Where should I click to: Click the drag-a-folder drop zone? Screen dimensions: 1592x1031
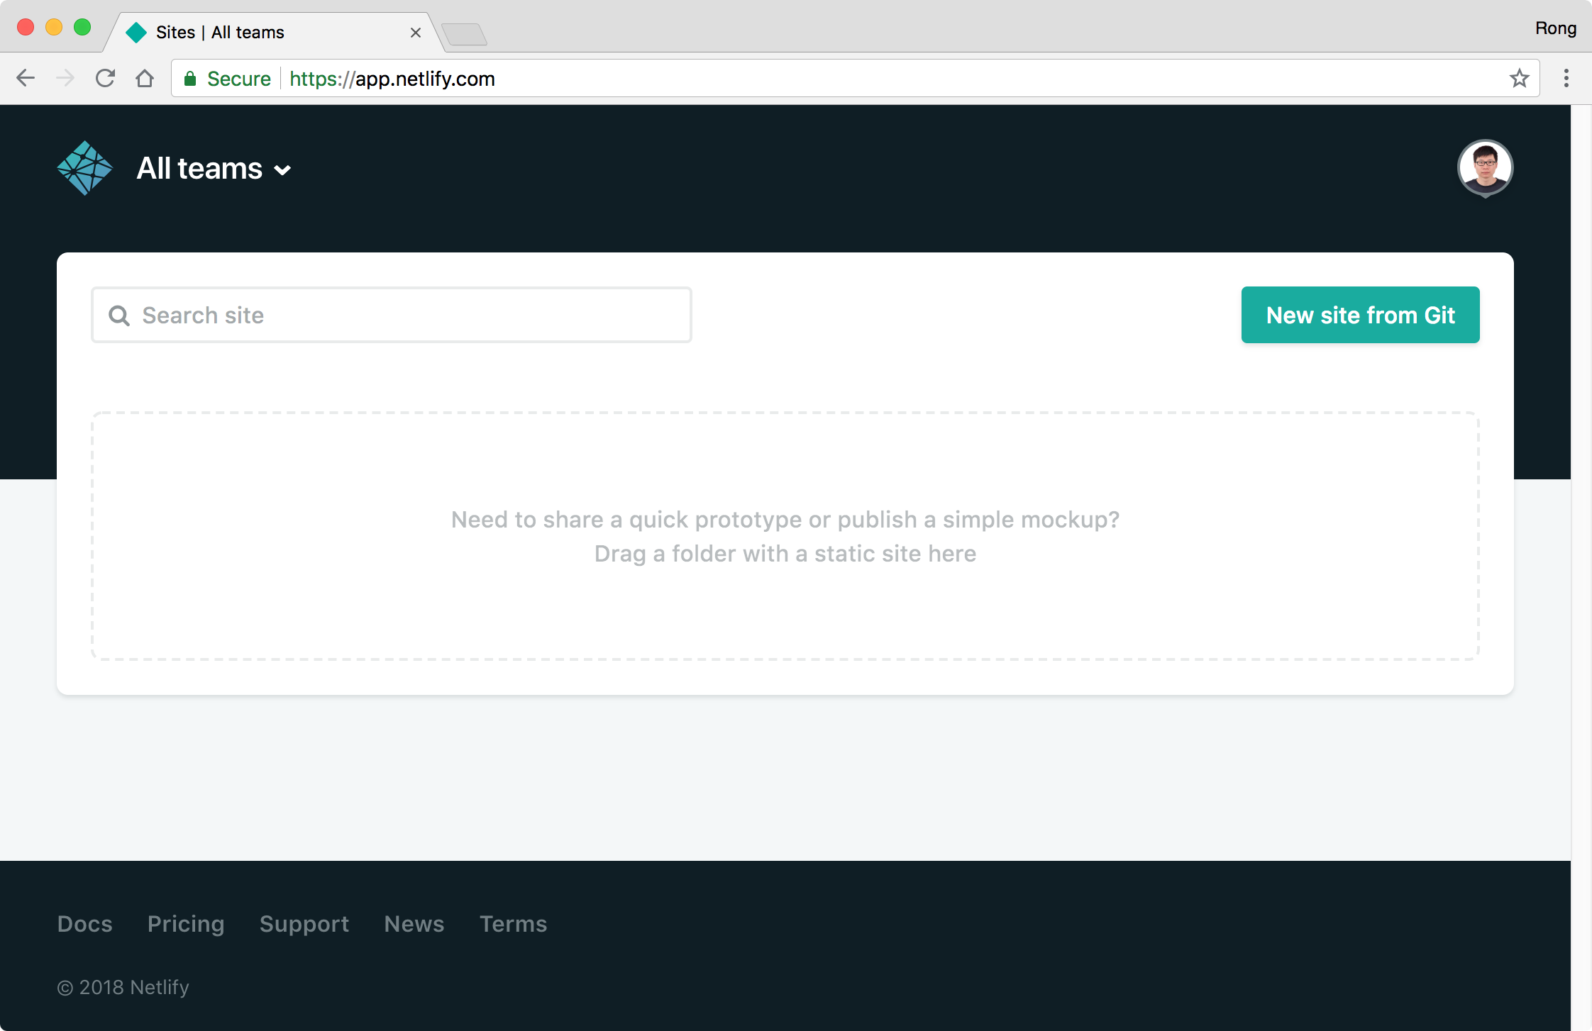(785, 536)
